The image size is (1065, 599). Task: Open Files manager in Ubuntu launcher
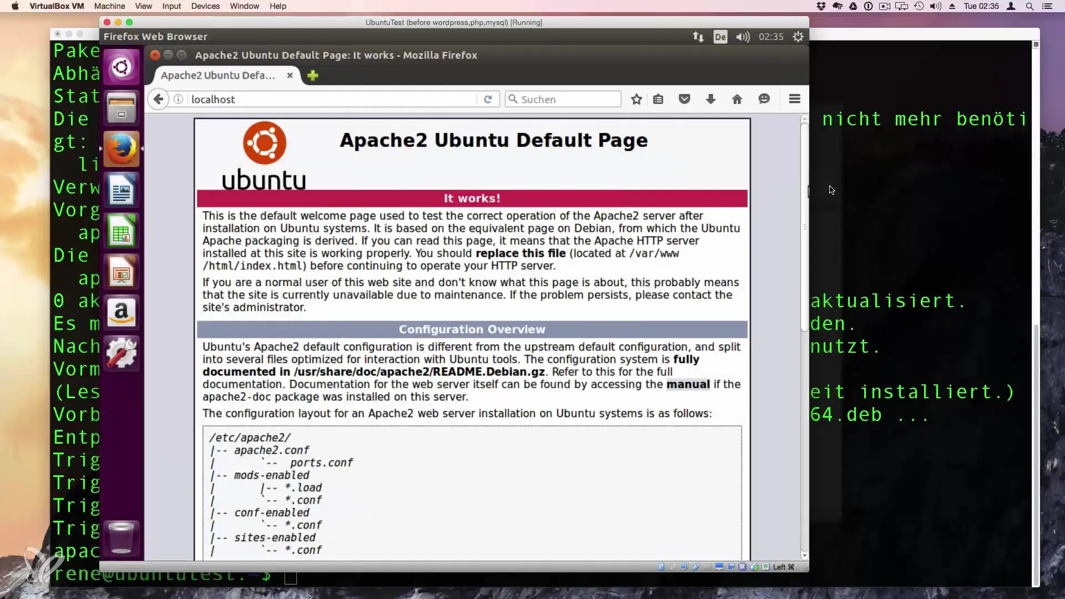click(121, 108)
